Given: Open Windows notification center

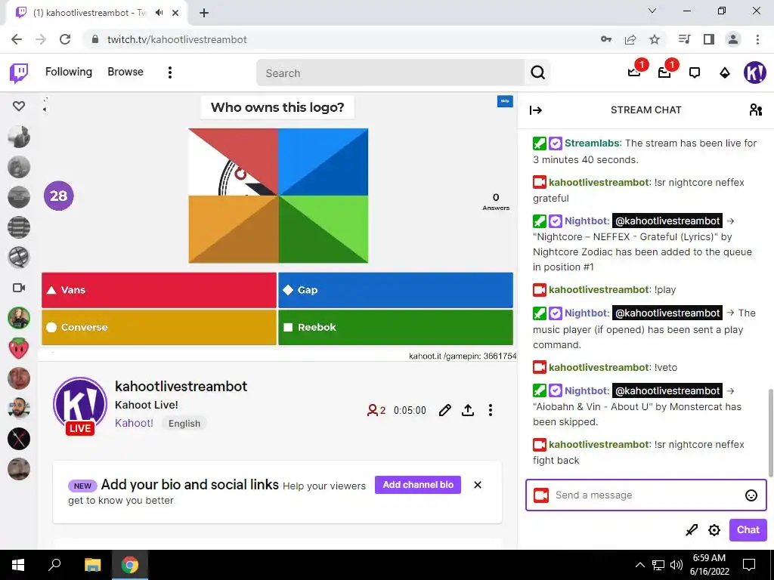Looking at the screenshot, I should tap(749, 565).
